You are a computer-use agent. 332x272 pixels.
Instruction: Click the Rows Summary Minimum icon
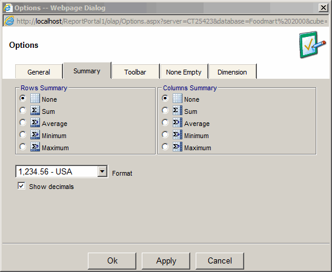[35, 134]
